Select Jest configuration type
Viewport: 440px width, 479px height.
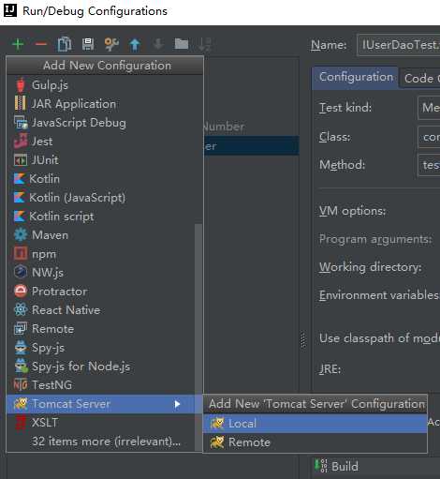coord(105,142)
